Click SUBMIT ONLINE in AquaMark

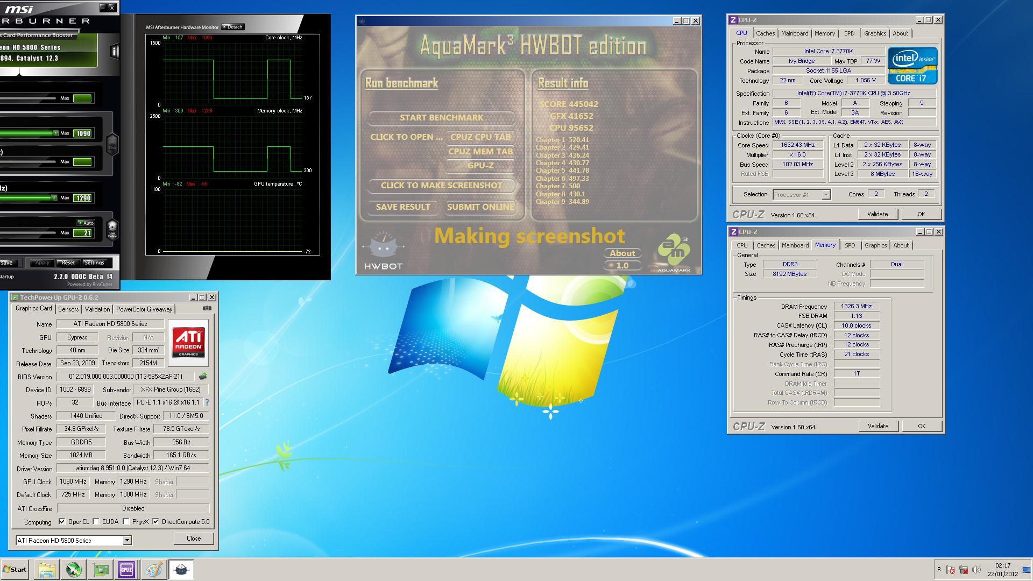coord(480,207)
